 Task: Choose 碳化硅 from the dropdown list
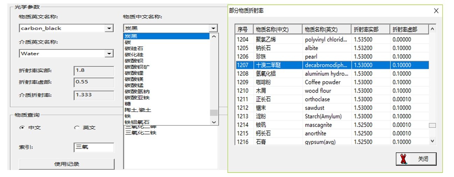134,55
